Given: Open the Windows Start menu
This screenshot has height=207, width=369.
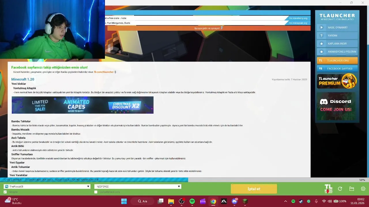Looking at the screenshot, I should pyautogui.click(x=124, y=201).
